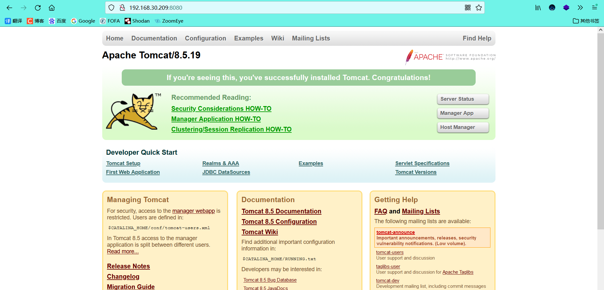This screenshot has height=290, width=604.
Task: Click the browser forward arrow
Action: coord(24,8)
